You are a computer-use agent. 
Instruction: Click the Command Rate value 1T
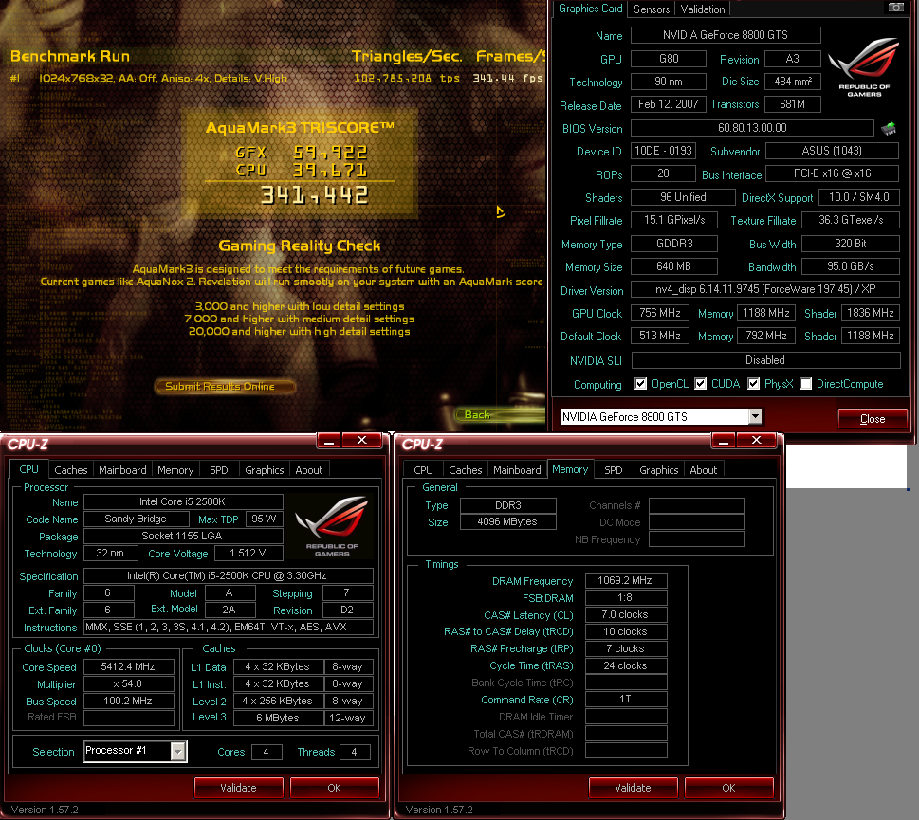click(x=625, y=700)
